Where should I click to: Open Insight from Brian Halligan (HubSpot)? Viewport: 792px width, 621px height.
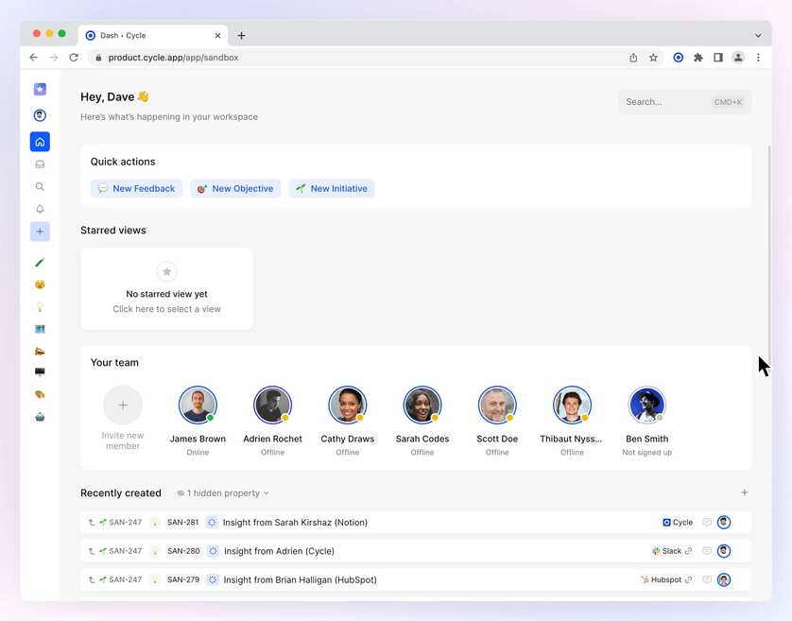pyautogui.click(x=300, y=580)
